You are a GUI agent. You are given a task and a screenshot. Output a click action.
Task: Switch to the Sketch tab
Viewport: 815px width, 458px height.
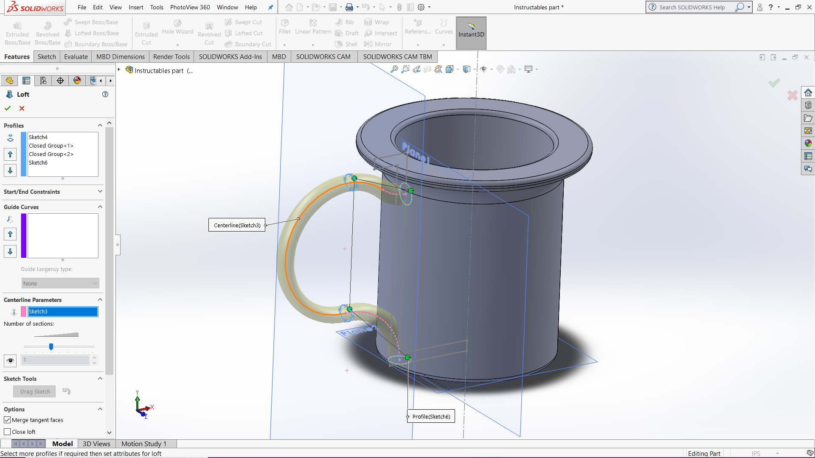[x=47, y=56]
